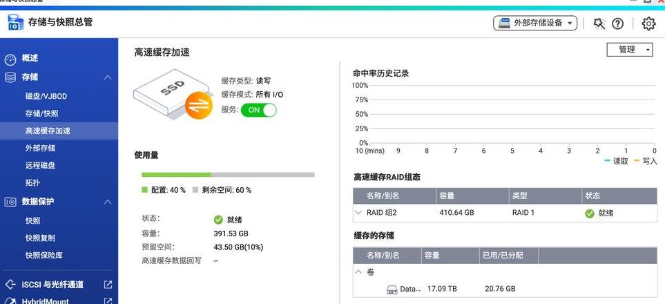
Task: Open the external storage devices dropdown
Action: [534, 23]
